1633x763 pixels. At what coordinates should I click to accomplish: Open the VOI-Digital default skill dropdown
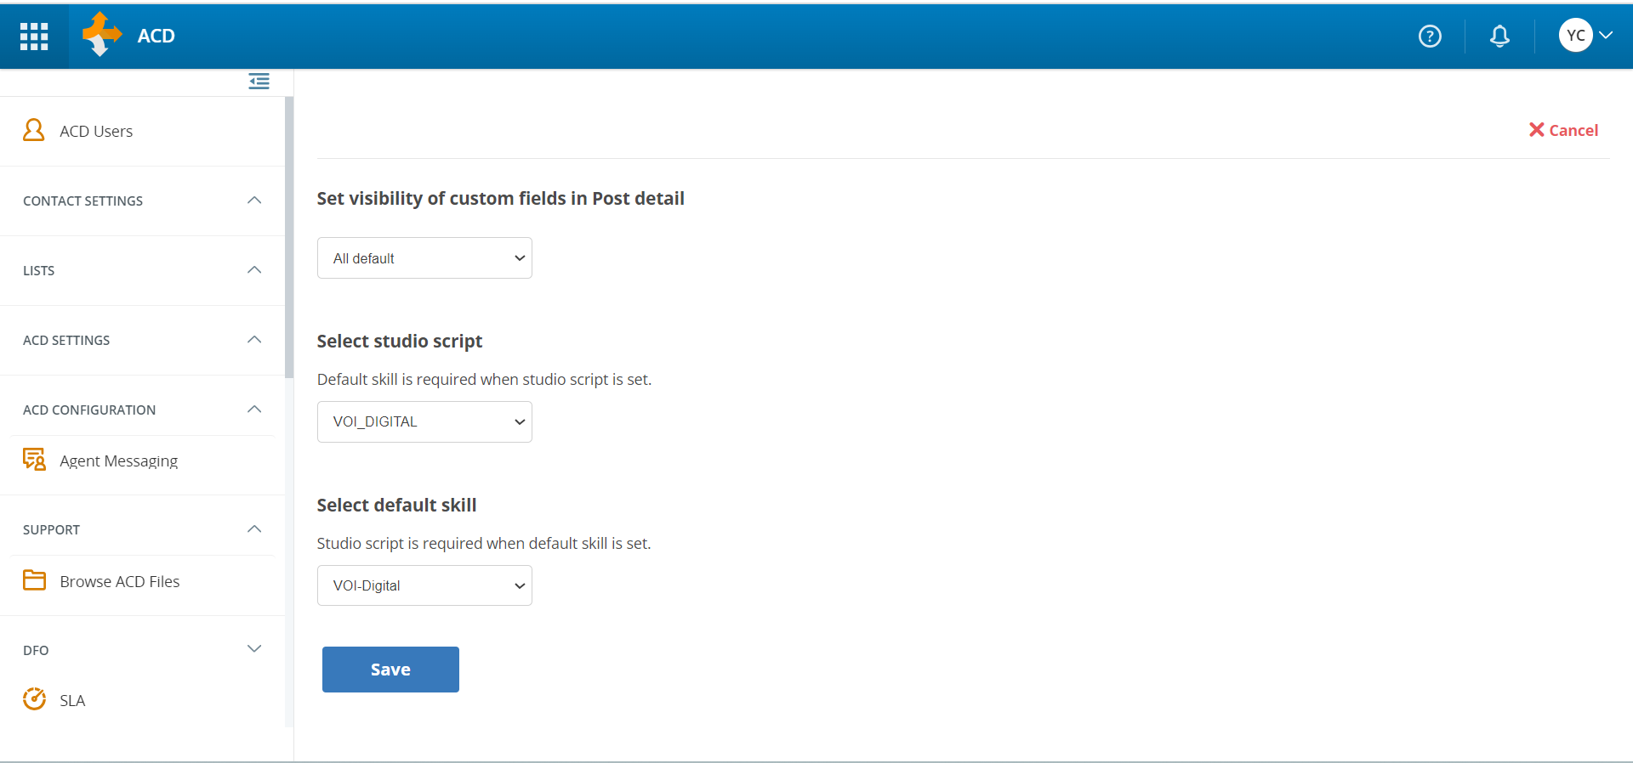(424, 585)
